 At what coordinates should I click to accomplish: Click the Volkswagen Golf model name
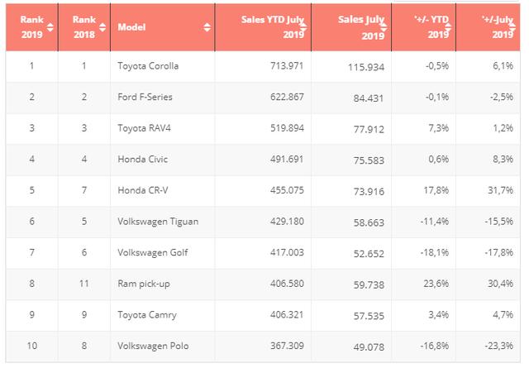point(152,252)
